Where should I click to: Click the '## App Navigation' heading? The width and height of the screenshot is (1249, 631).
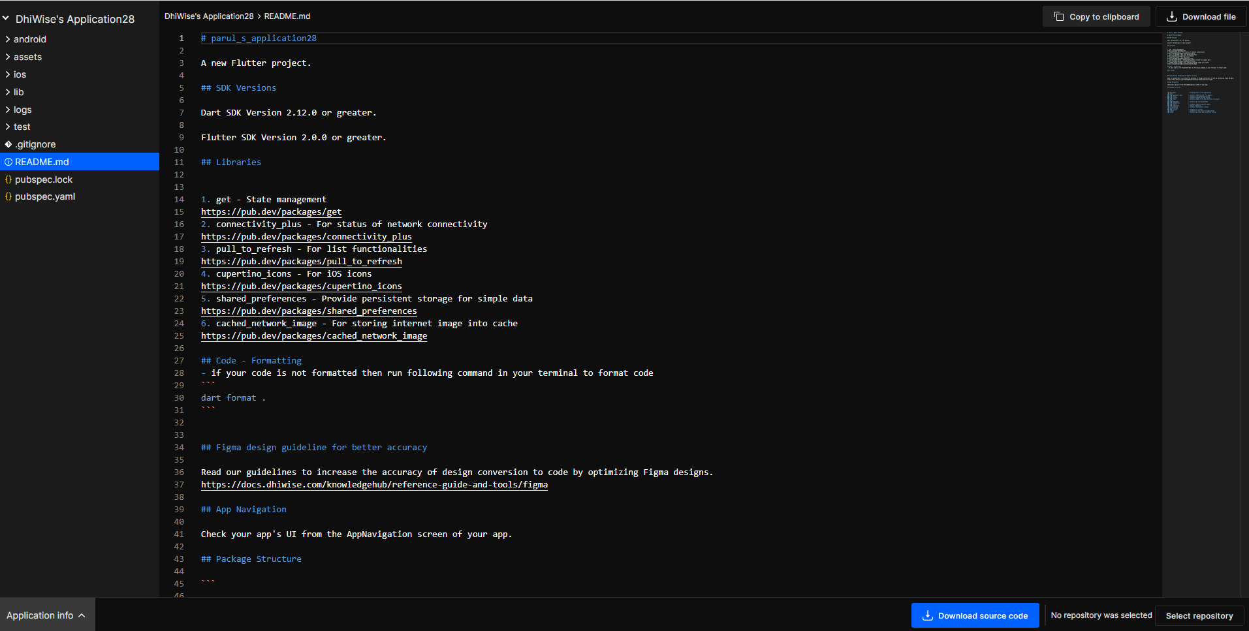point(244,510)
